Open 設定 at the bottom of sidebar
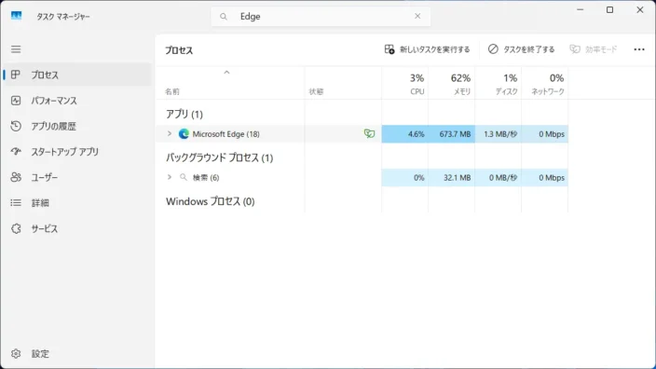 coord(77,353)
